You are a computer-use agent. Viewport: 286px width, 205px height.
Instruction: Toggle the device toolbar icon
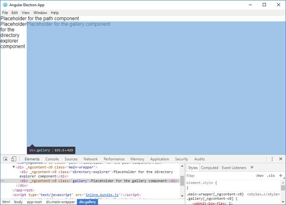tap(14, 159)
